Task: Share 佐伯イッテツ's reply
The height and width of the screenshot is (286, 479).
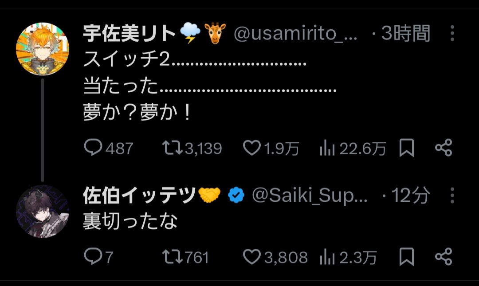Action: tap(443, 257)
